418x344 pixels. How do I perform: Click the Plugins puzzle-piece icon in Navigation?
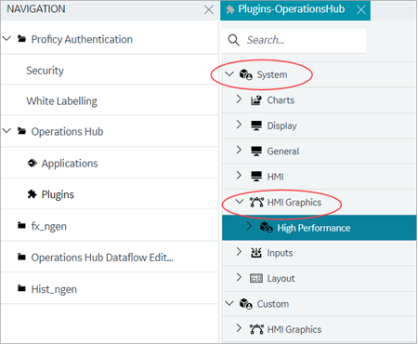32,194
